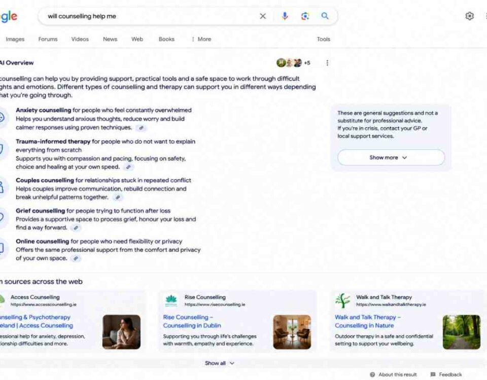Image resolution: width=487 pixels, height=380 pixels.
Task: Open link icon after Online counselling text
Action: point(76,258)
